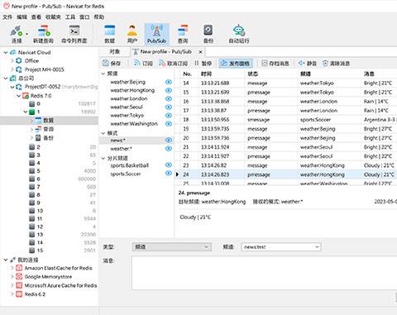Click the 时间 column header
This screenshot has width=397, height=315.
(206, 74)
